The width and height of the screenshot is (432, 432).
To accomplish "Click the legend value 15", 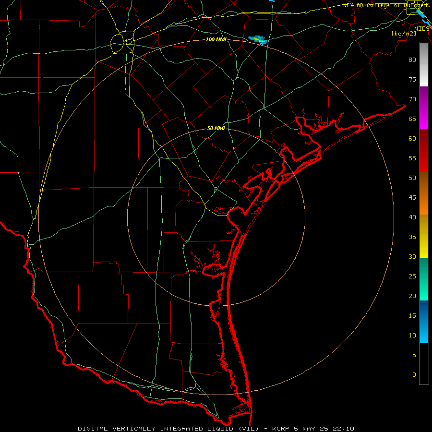I will (x=412, y=315).
